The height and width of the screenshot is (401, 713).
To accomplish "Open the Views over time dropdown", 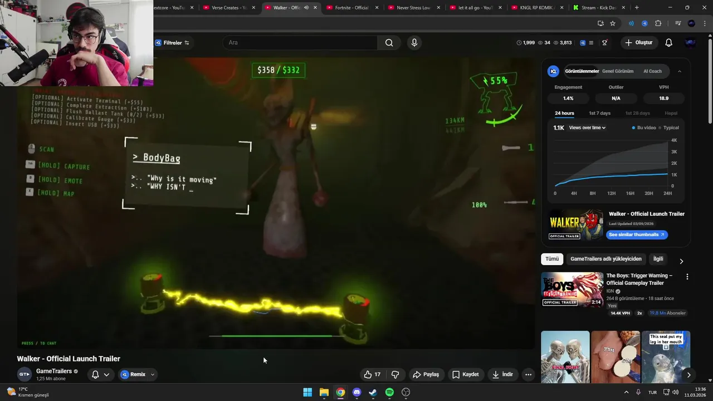I will click(x=587, y=128).
